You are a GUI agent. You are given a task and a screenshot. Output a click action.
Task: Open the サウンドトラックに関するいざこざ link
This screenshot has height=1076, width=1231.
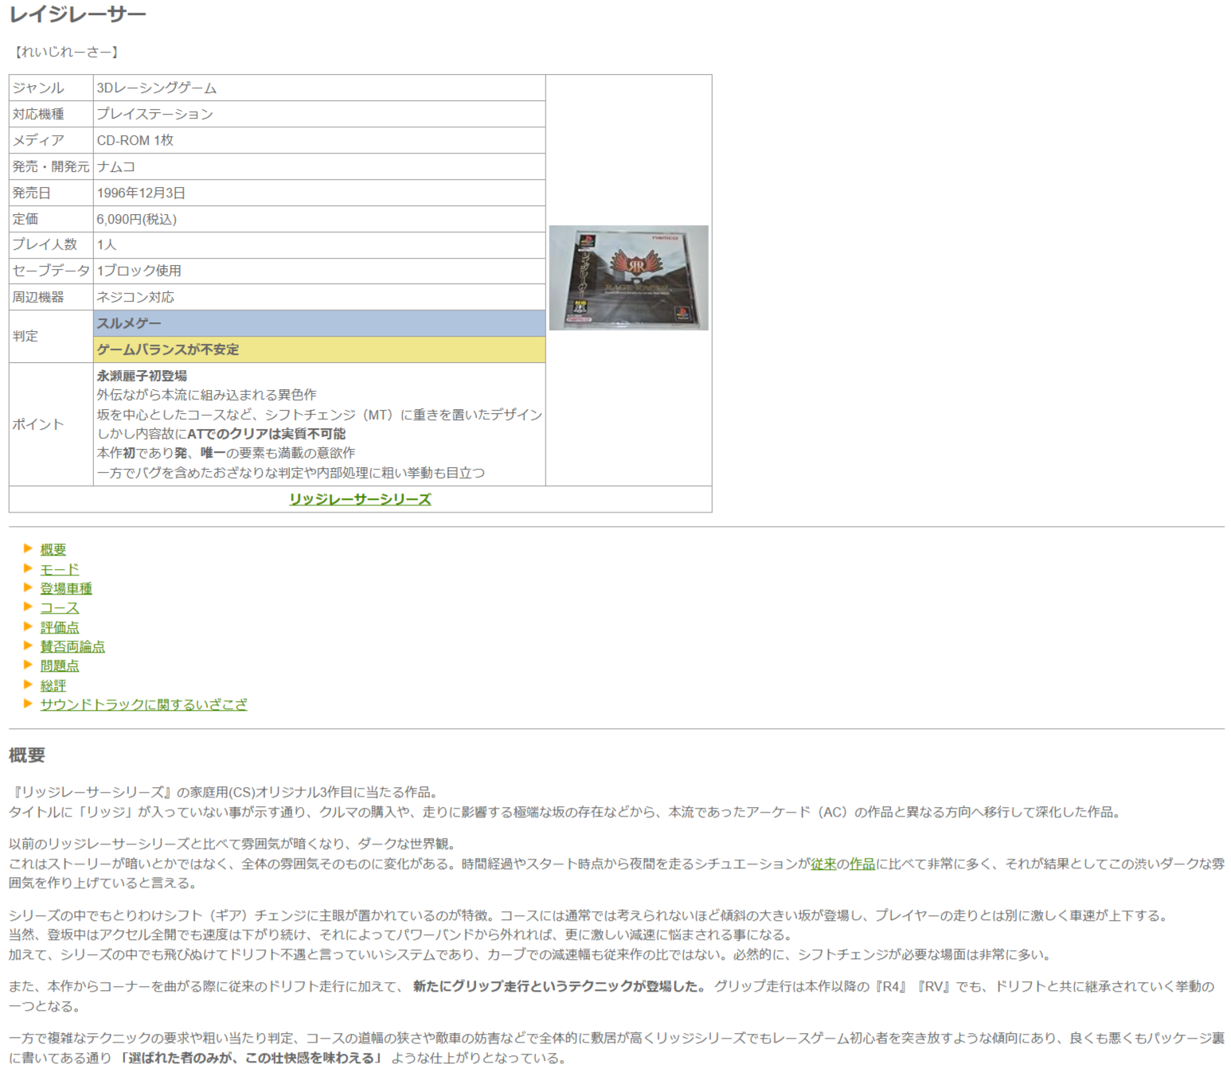(x=143, y=704)
